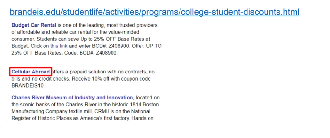
Task: Open the highlighted Cellular Abroad link
Action: pos(31,72)
